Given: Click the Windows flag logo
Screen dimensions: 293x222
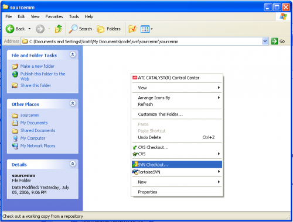Looking at the screenshot, I should 283,16.
